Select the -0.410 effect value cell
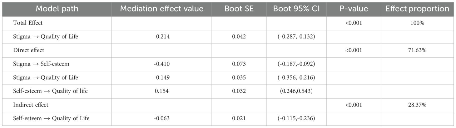456x128 pixels. tap(161, 64)
